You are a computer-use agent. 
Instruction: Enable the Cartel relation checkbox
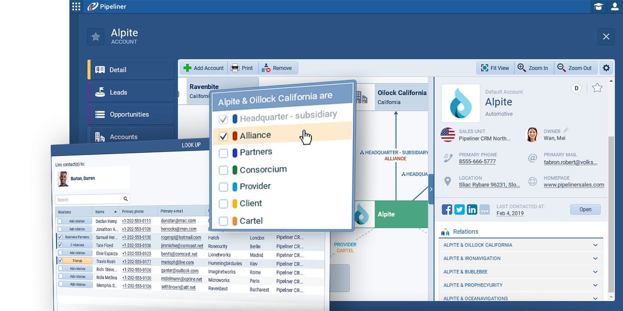[223, 221]
